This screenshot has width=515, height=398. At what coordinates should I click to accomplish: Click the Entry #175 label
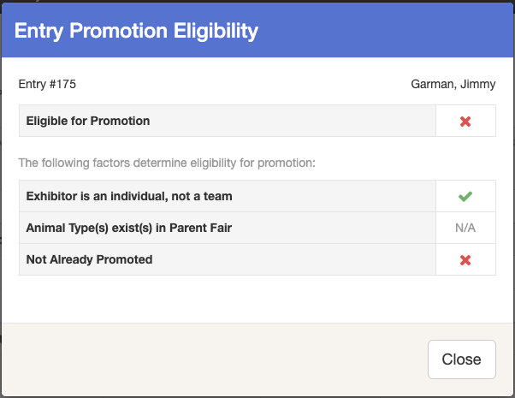pyautogui.click(x=48, y=84)
